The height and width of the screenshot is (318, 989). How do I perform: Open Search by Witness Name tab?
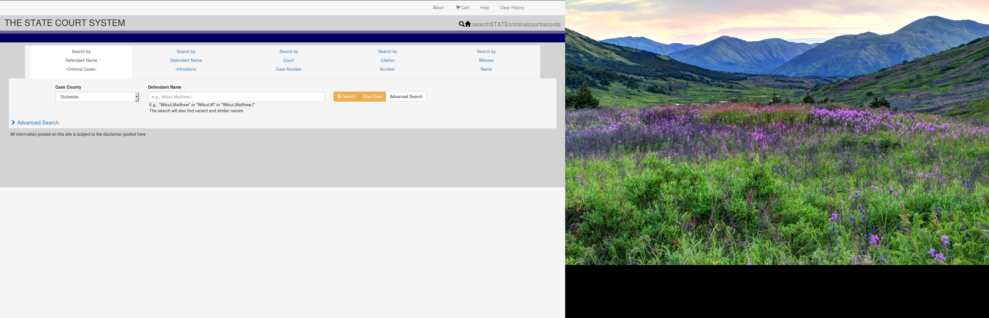coord(486,61)
